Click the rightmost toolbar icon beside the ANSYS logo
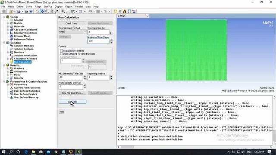The image size is (276, 155). tap(134, 12)
